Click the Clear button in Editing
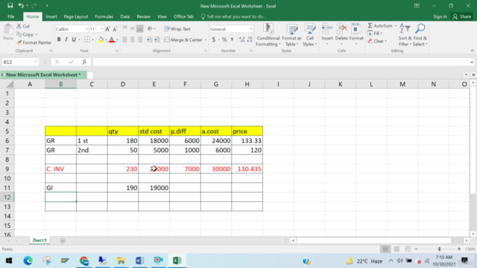The width and height of the screenshot is (477, 268). (x=377, y=41)
